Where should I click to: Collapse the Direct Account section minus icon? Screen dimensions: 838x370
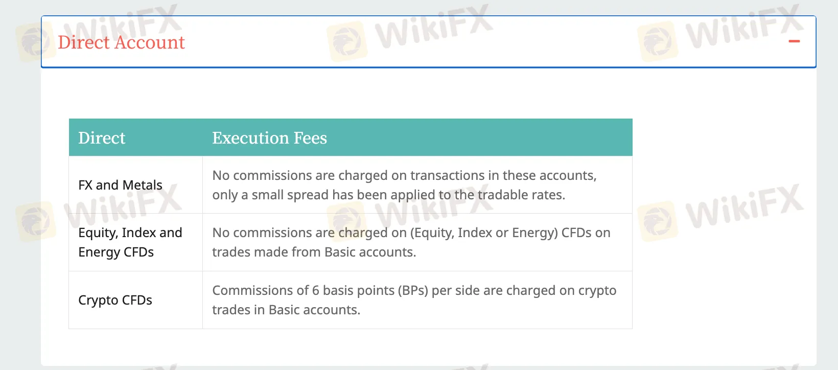coord(794,41)
